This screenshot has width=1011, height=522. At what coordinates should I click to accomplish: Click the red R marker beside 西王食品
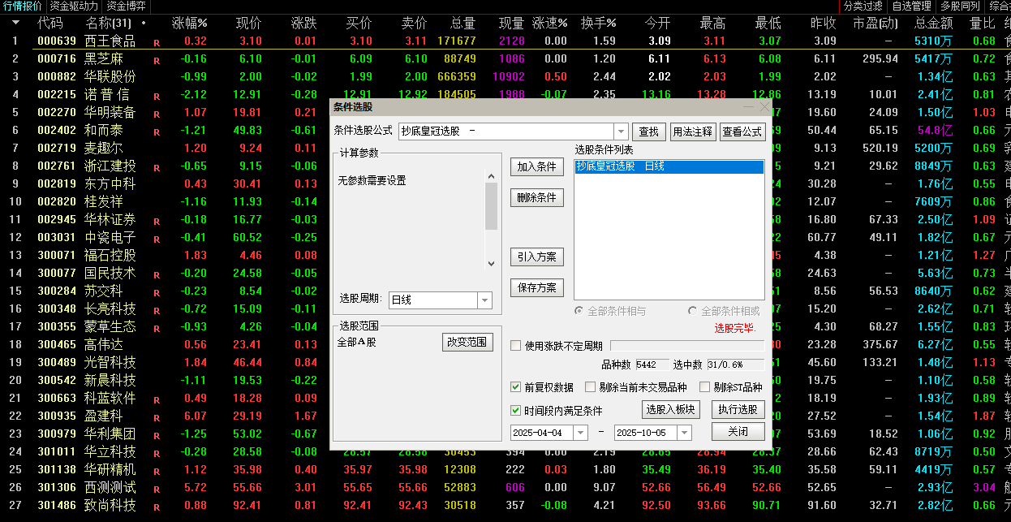(157, 42)
